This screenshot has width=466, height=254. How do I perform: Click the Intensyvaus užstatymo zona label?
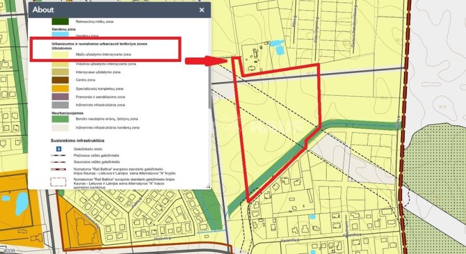(x=97, y=73)
